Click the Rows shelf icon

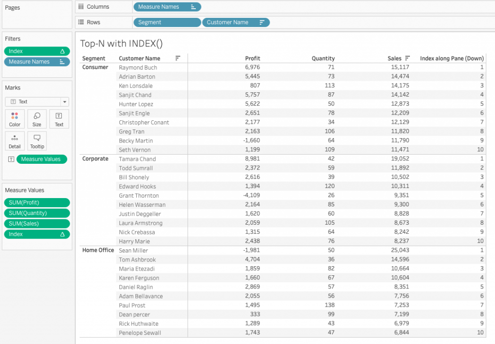tap(81, 22)
